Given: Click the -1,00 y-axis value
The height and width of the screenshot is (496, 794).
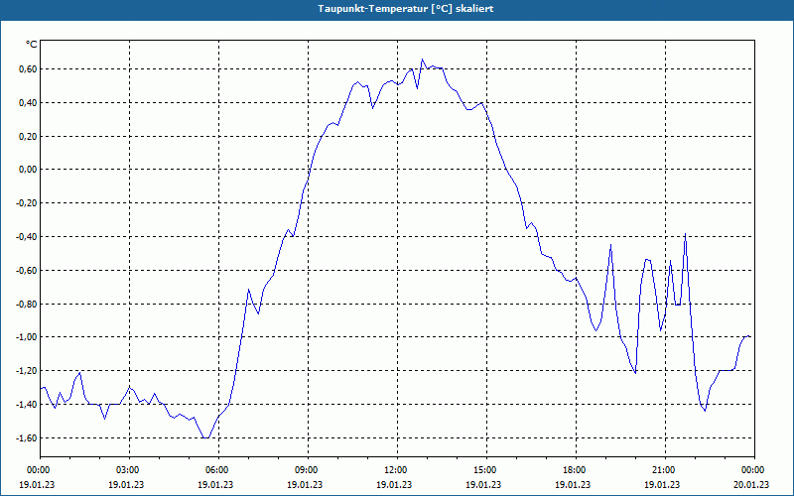Looking at the screenshot, I should click(x=27, y=337).
